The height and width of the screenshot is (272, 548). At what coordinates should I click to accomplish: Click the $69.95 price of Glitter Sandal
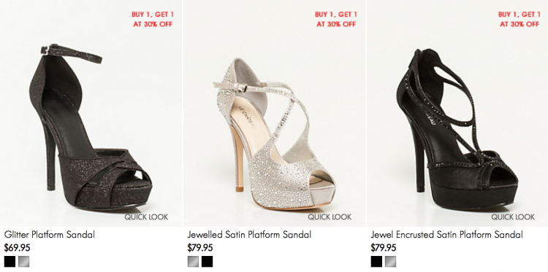click(17, 248)
